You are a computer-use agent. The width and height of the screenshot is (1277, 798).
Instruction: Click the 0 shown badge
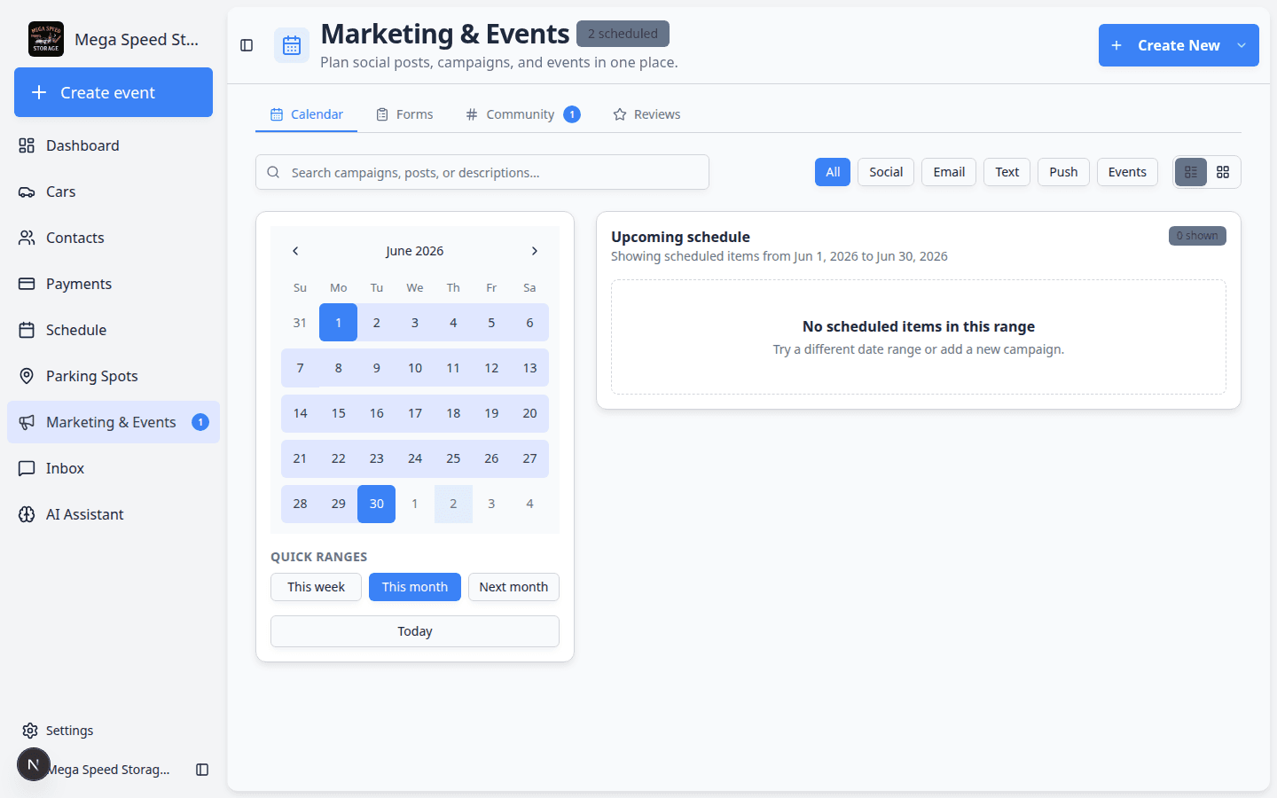point(1197,236)
